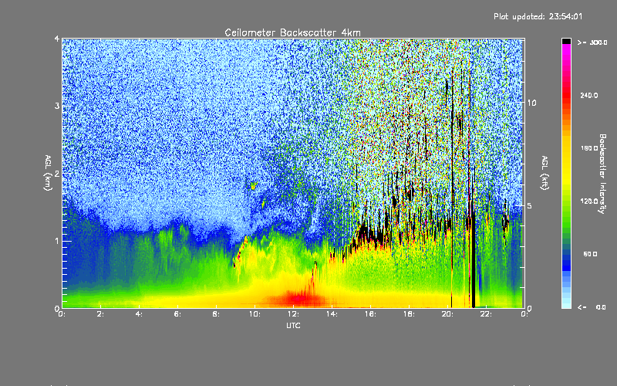The image size is (617, 386).
Task: Click the 20: hour tick label
Action: tap(447, 314)
